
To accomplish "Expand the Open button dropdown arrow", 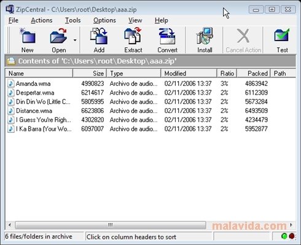I will tap(75, 40).
